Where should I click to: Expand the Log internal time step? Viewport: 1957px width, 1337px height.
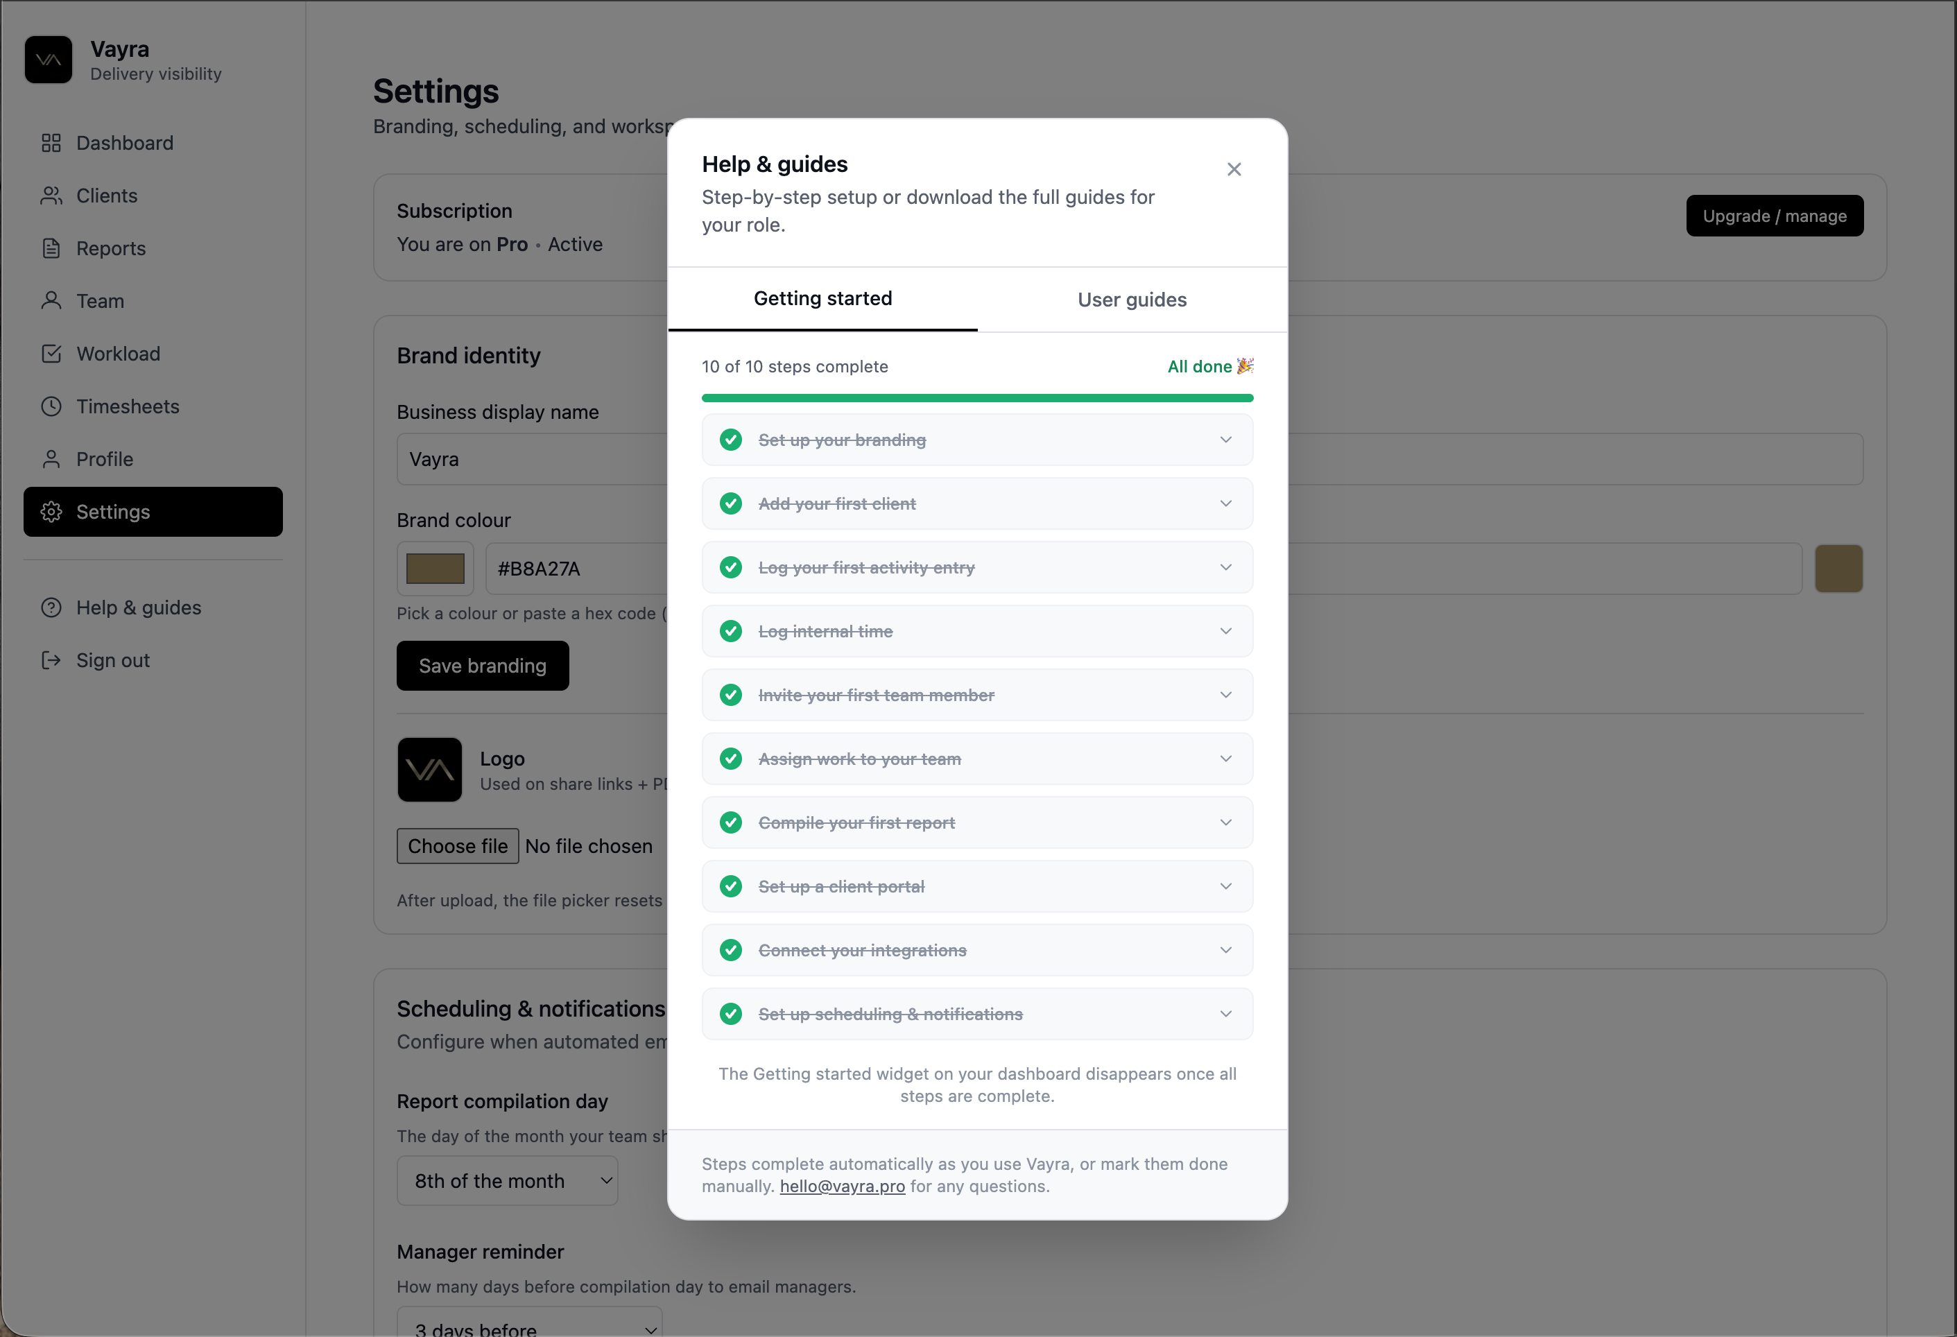pos(1225,632)
